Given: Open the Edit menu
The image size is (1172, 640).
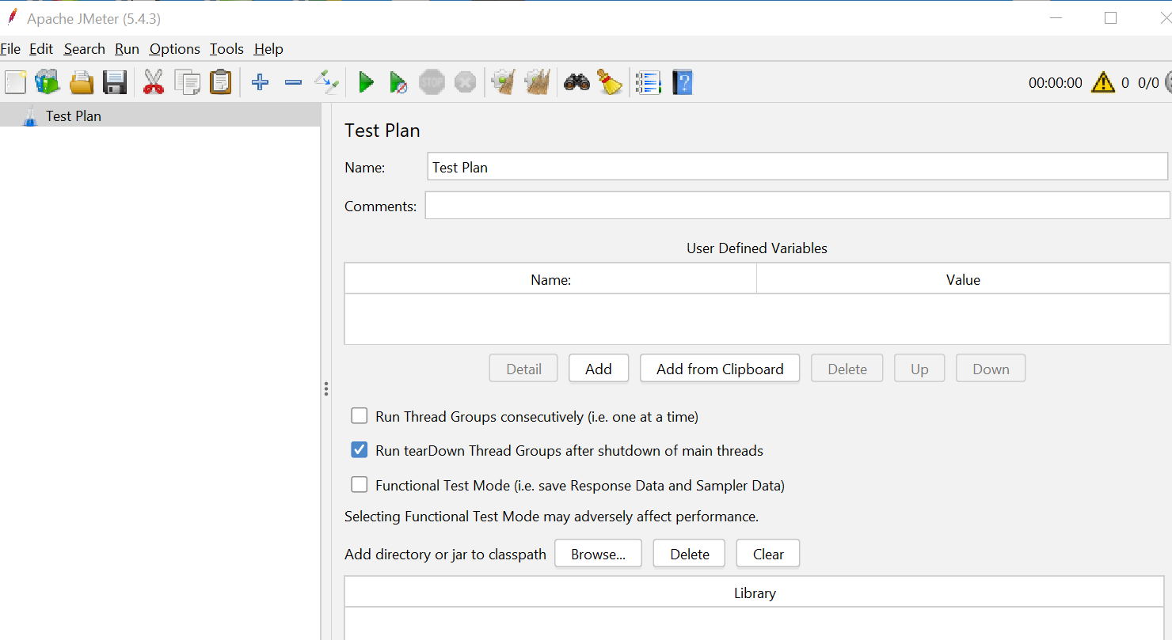Looking at the screenshot, I should pos(41,49).
